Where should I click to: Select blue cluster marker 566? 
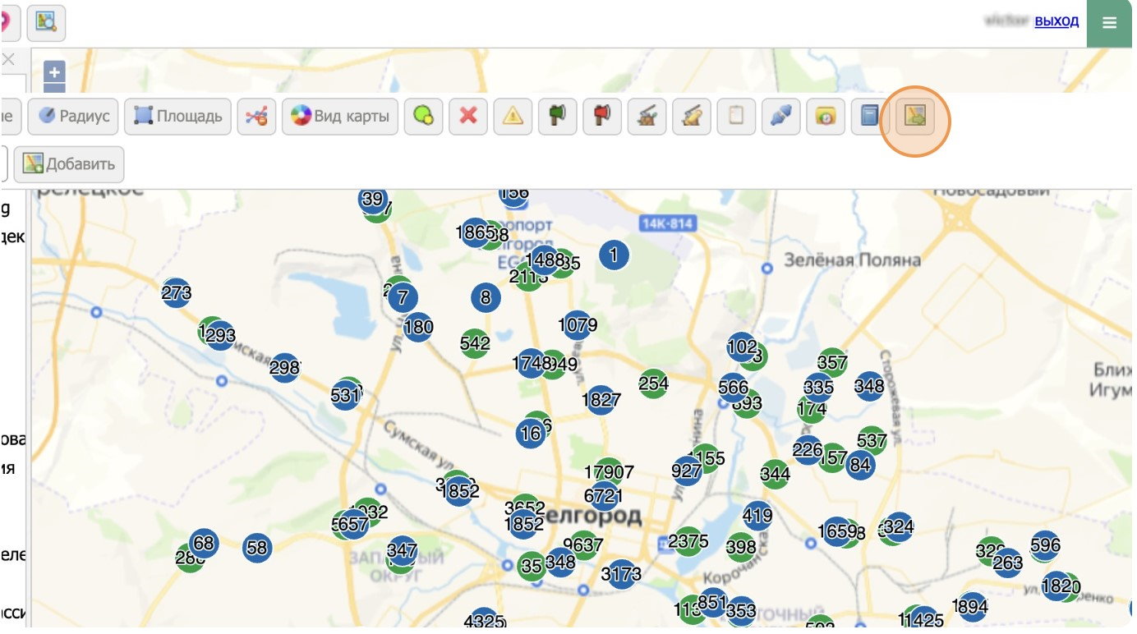click(733, 387)
